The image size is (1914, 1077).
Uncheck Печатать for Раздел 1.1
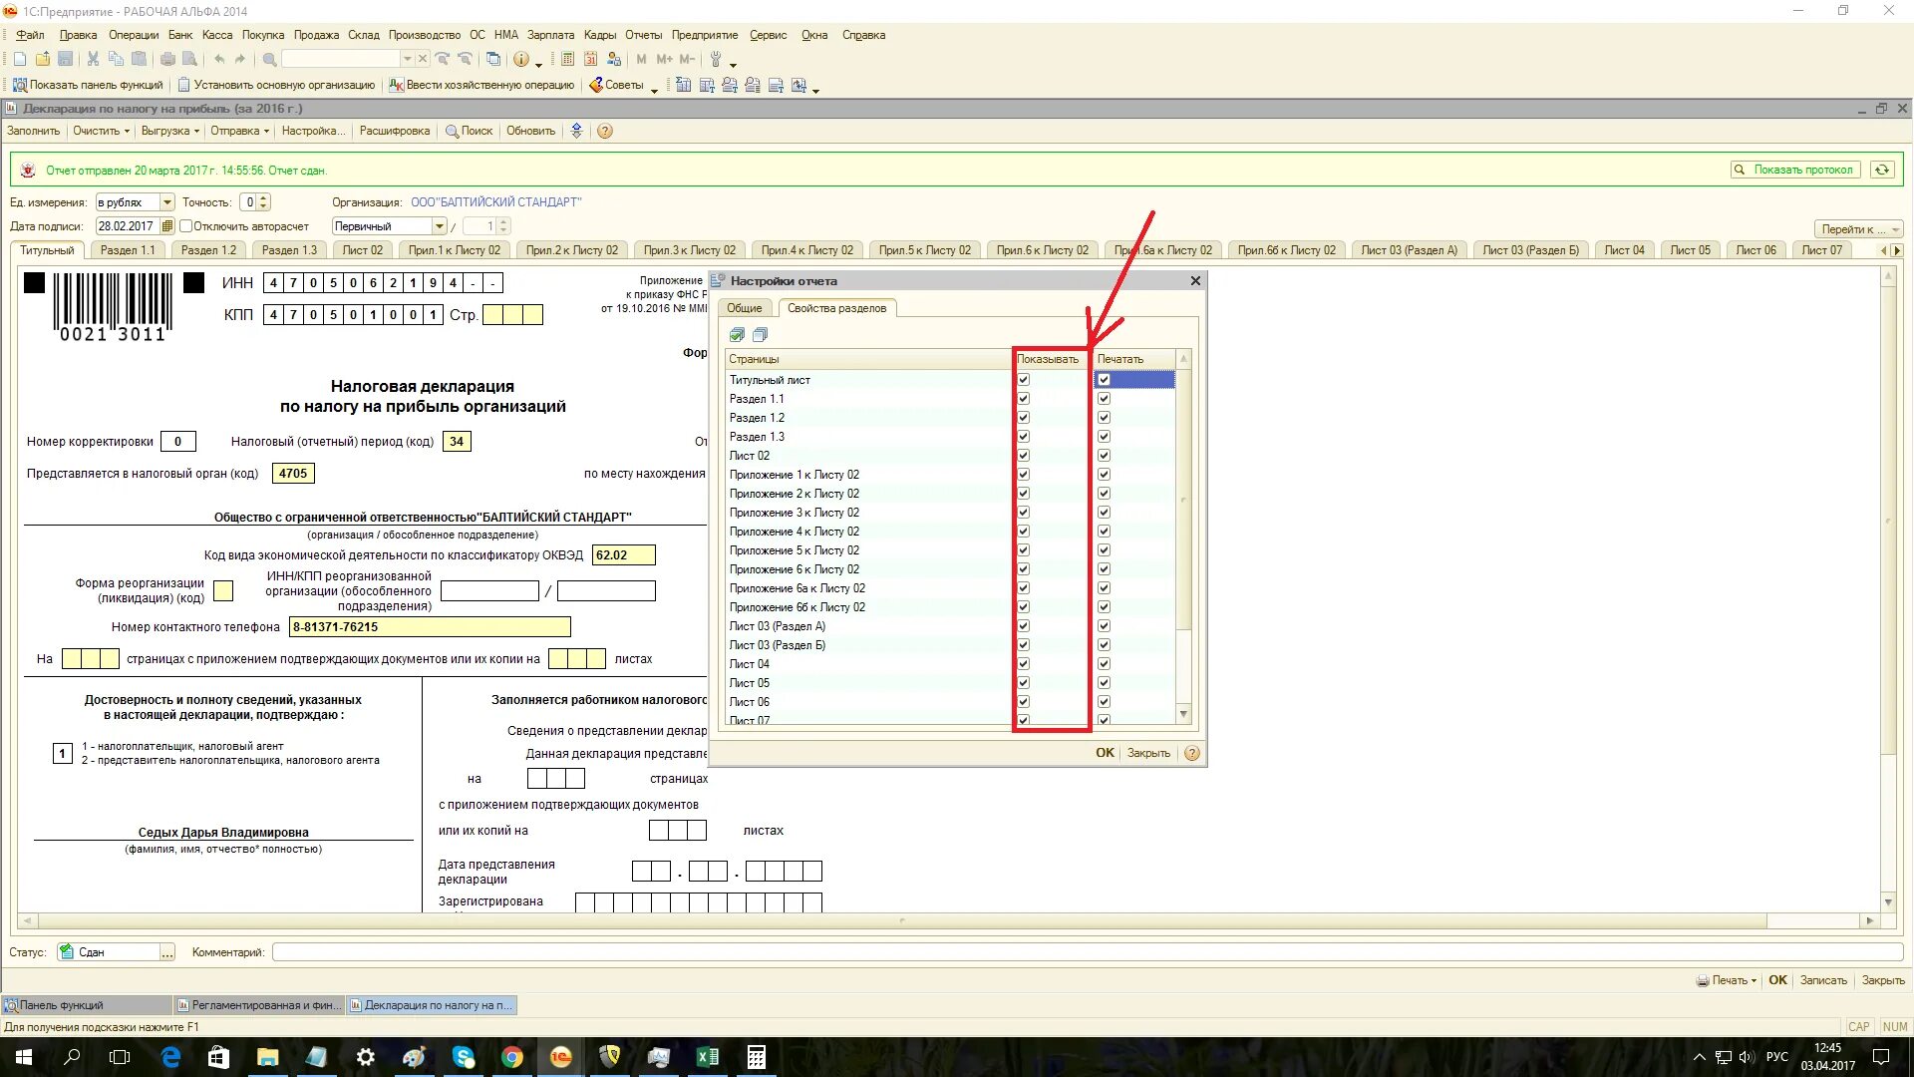tap(1104, 399)
